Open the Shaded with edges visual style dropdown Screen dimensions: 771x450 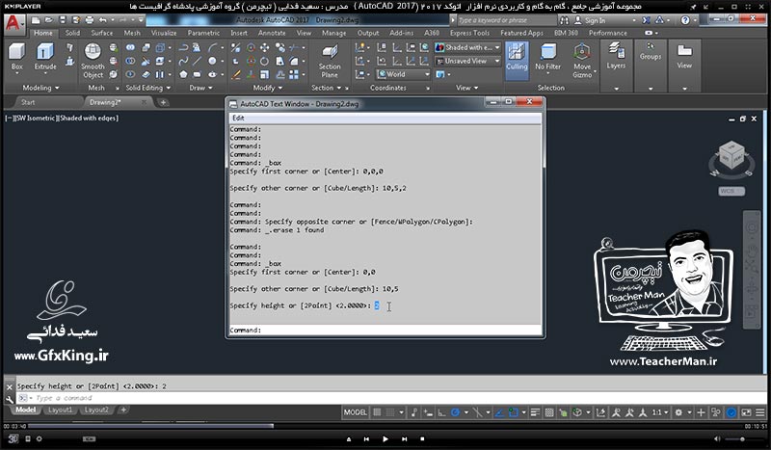coord(468,48)
